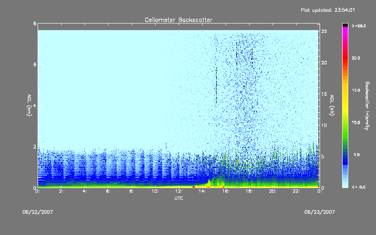This screenshot has height=235, width=376.
Task: Click the black top swatch of the colorbar
Action: coord(345,25)
